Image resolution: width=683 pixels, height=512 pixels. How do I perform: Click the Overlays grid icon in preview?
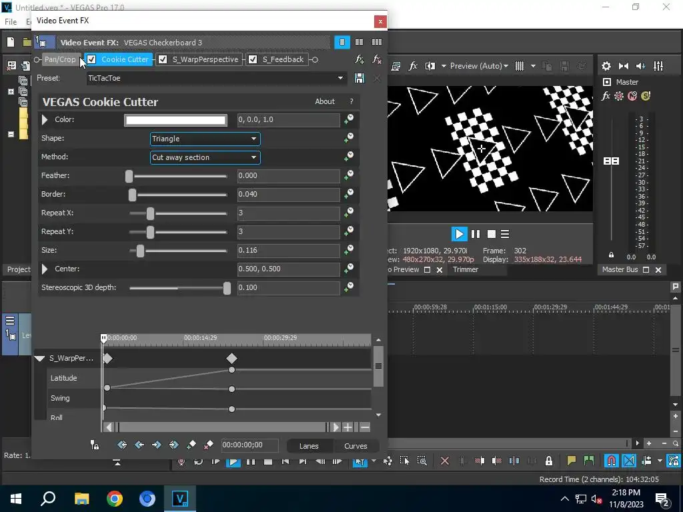(x=520, y=66)
